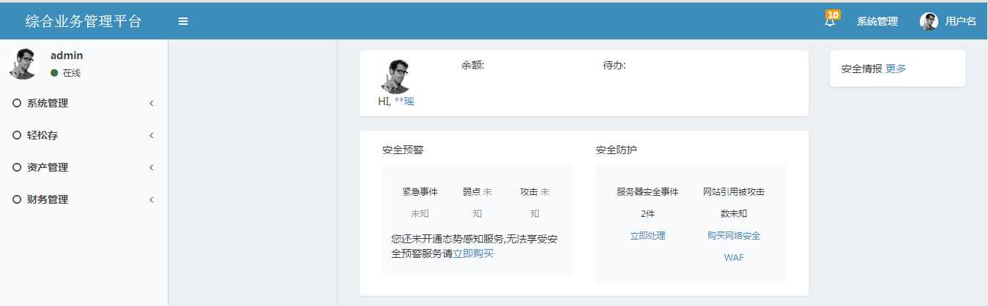Click the 更多 link for 安全情报
The width and height of the screenshot is (988, 306).
pyautogui.click(x=896, y=69)
